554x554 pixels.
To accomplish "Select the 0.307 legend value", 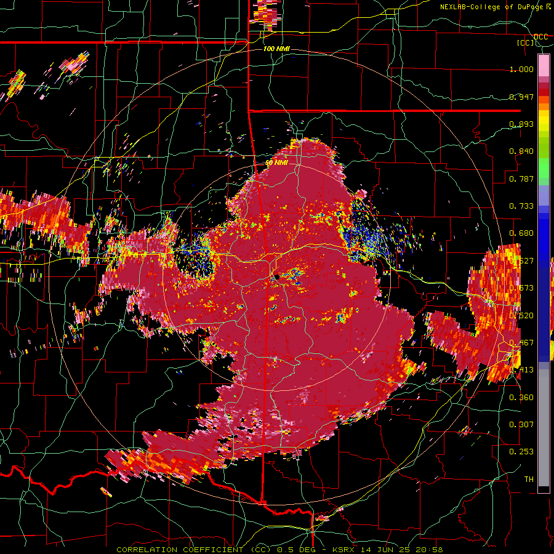I will click(521, 424).
